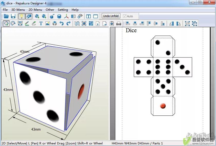Activate the Rotate part tool
Viewport: 216px width, 146px height.
[13, 23]
